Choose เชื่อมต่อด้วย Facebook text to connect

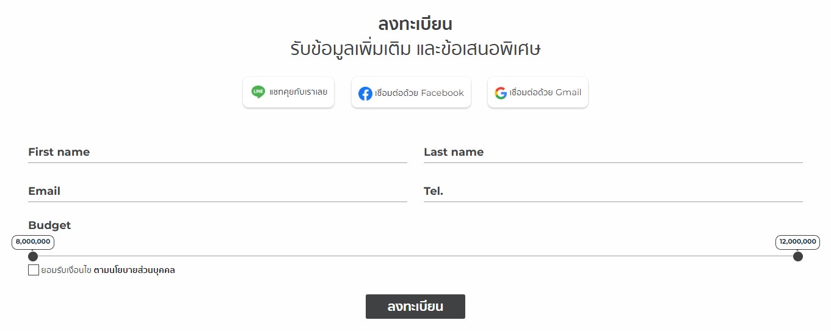(419, 93)
